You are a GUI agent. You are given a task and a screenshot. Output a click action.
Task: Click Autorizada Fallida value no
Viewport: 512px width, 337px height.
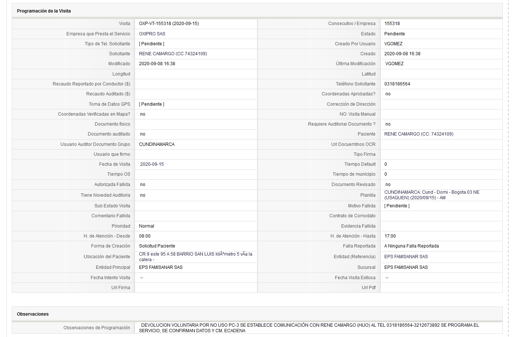coord(143,185)
